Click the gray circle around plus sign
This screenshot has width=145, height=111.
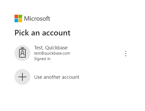[x=22, y=77]
